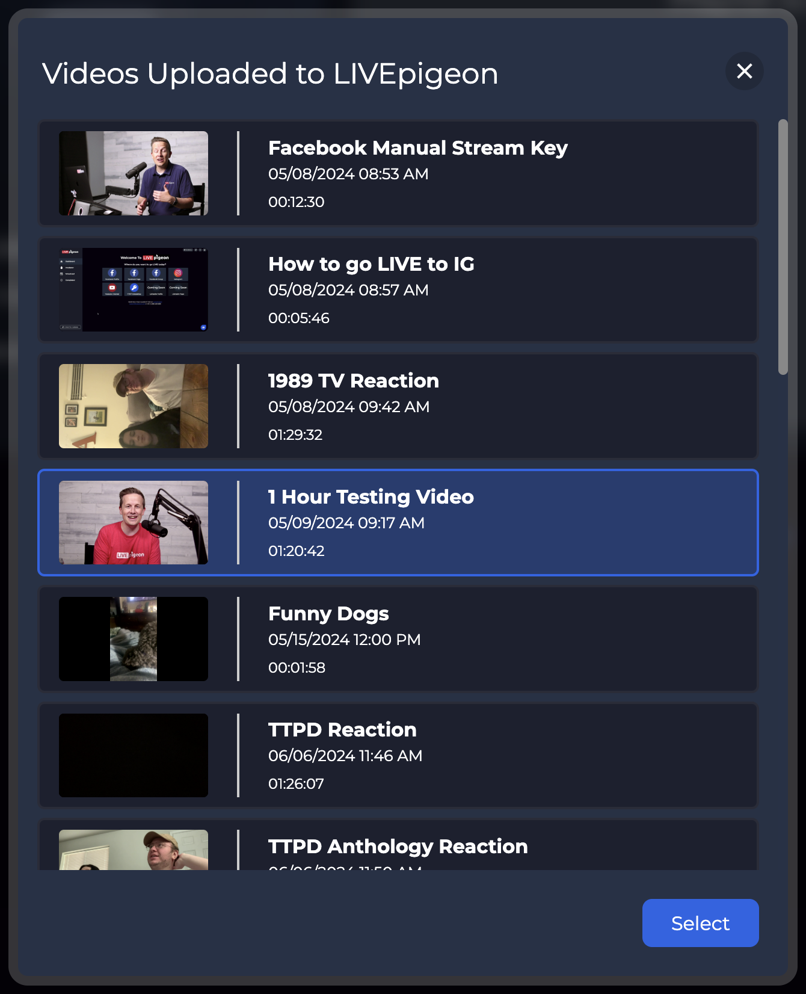Image resolution: width=806 pixels, height=994 pixels.
Task: Click the date 05/08/2024 08:53 AM
Action: click(x=348, y=174)
